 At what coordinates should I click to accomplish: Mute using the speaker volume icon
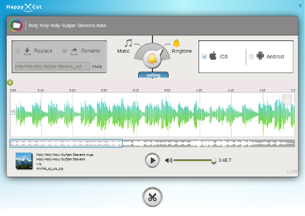click(169, 160)
